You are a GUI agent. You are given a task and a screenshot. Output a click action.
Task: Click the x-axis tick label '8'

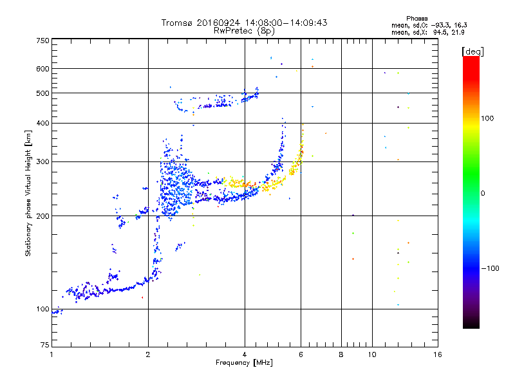pyautogui.click(x=341, y=354)
